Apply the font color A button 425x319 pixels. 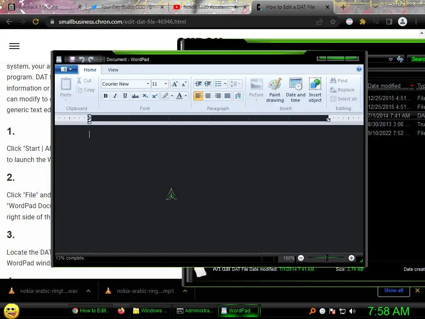coord(179,96)
